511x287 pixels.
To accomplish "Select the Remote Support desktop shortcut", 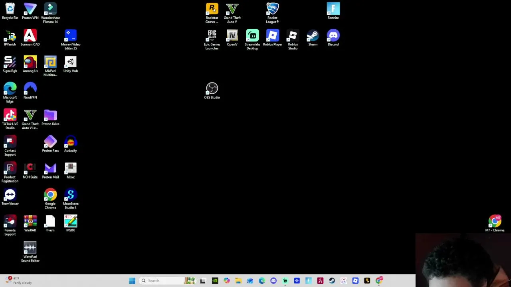I will [x=10, y=226].
